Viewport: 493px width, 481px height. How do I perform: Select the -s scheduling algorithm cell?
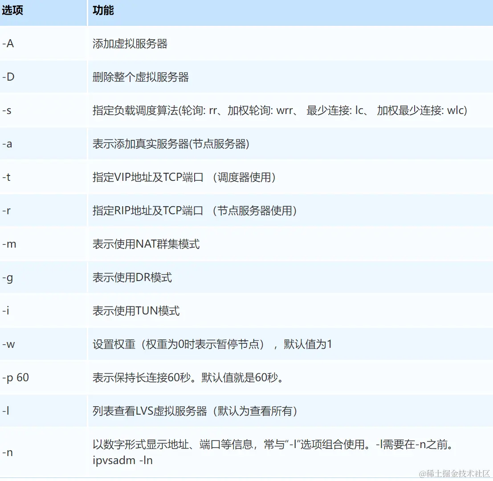coord(8,110)
